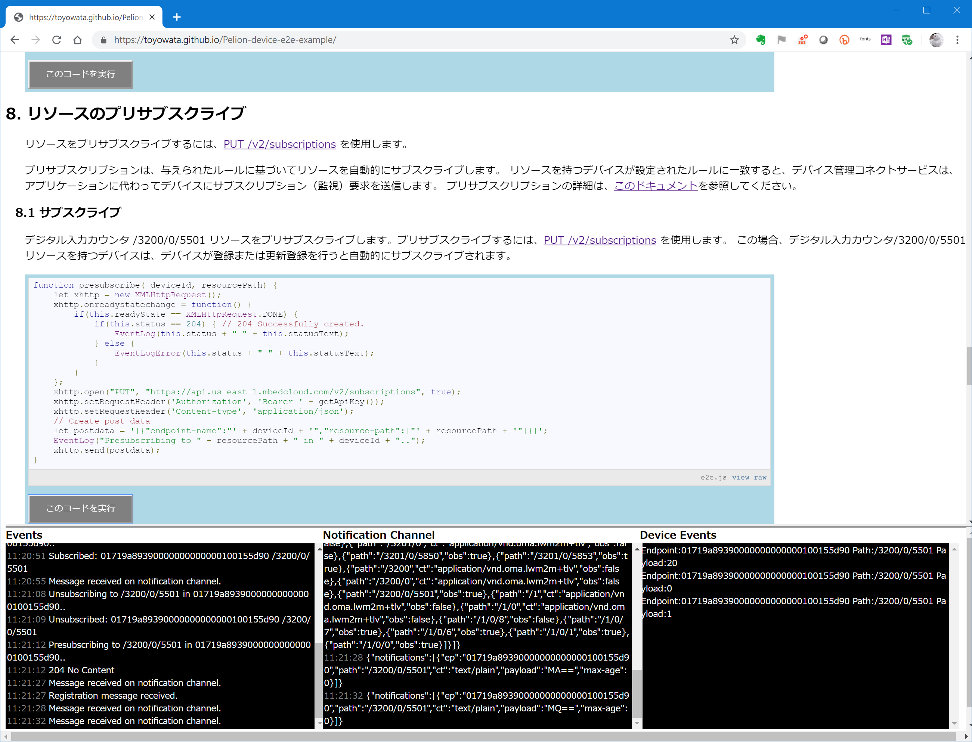
Task: Select the toyowata.github.io Pelion tab
Action: (84, 17)
